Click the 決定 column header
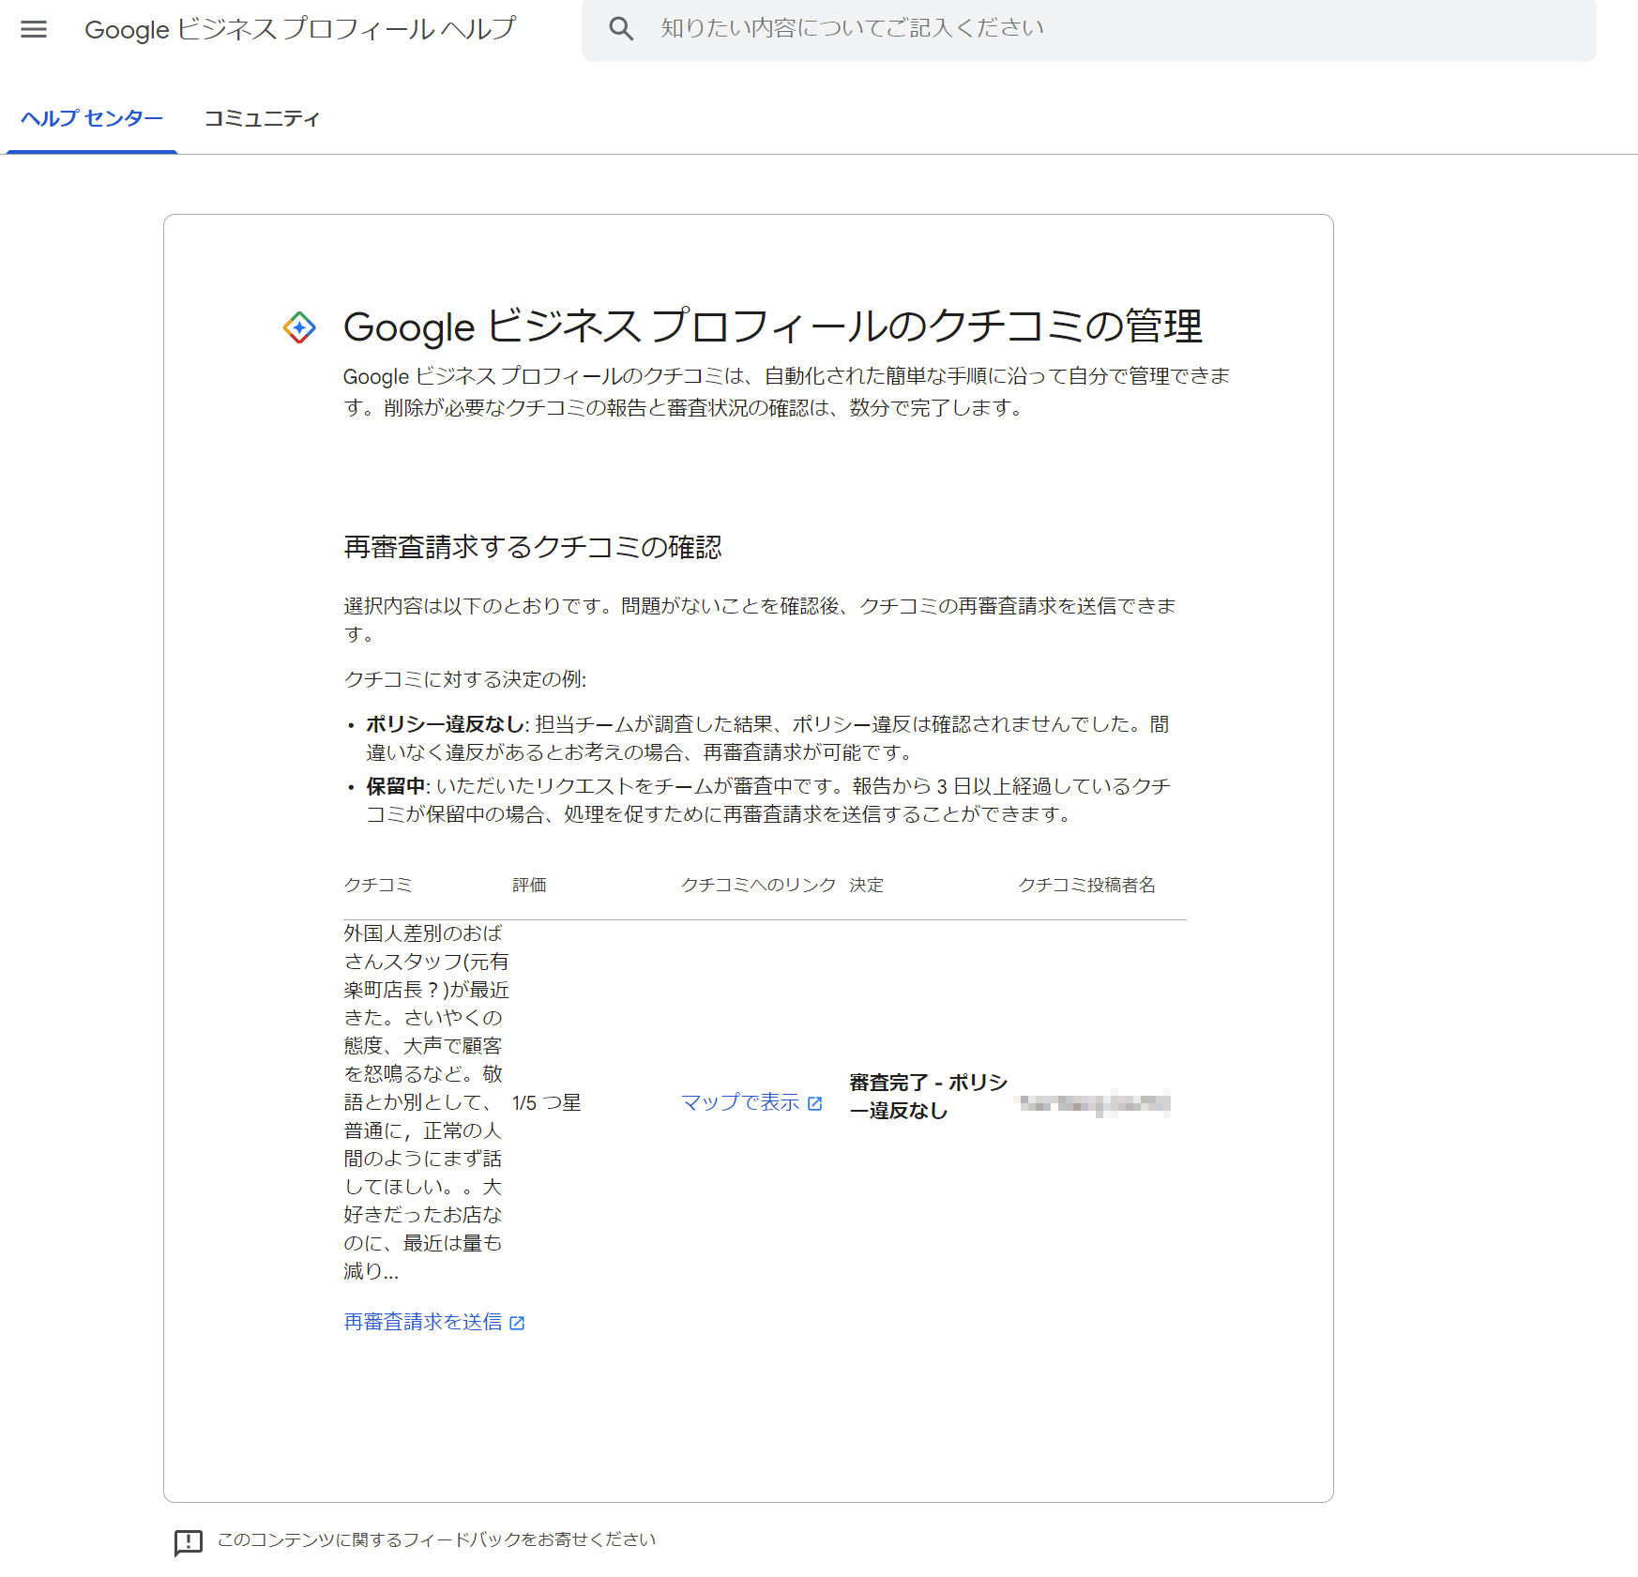 click(x=866, y=885)
